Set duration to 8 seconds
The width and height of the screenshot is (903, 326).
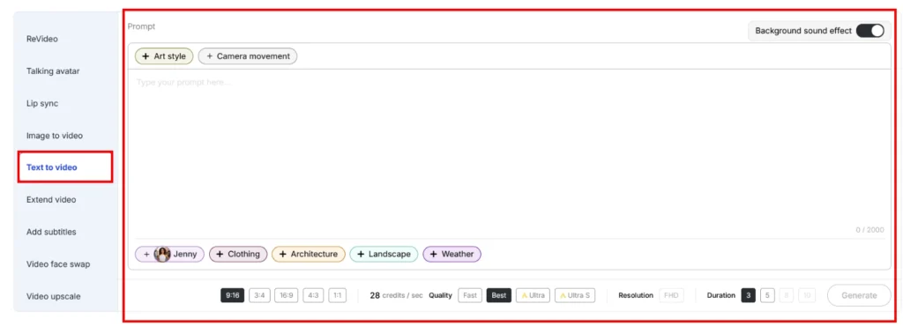pyautogui.click(x=786, y=295)
